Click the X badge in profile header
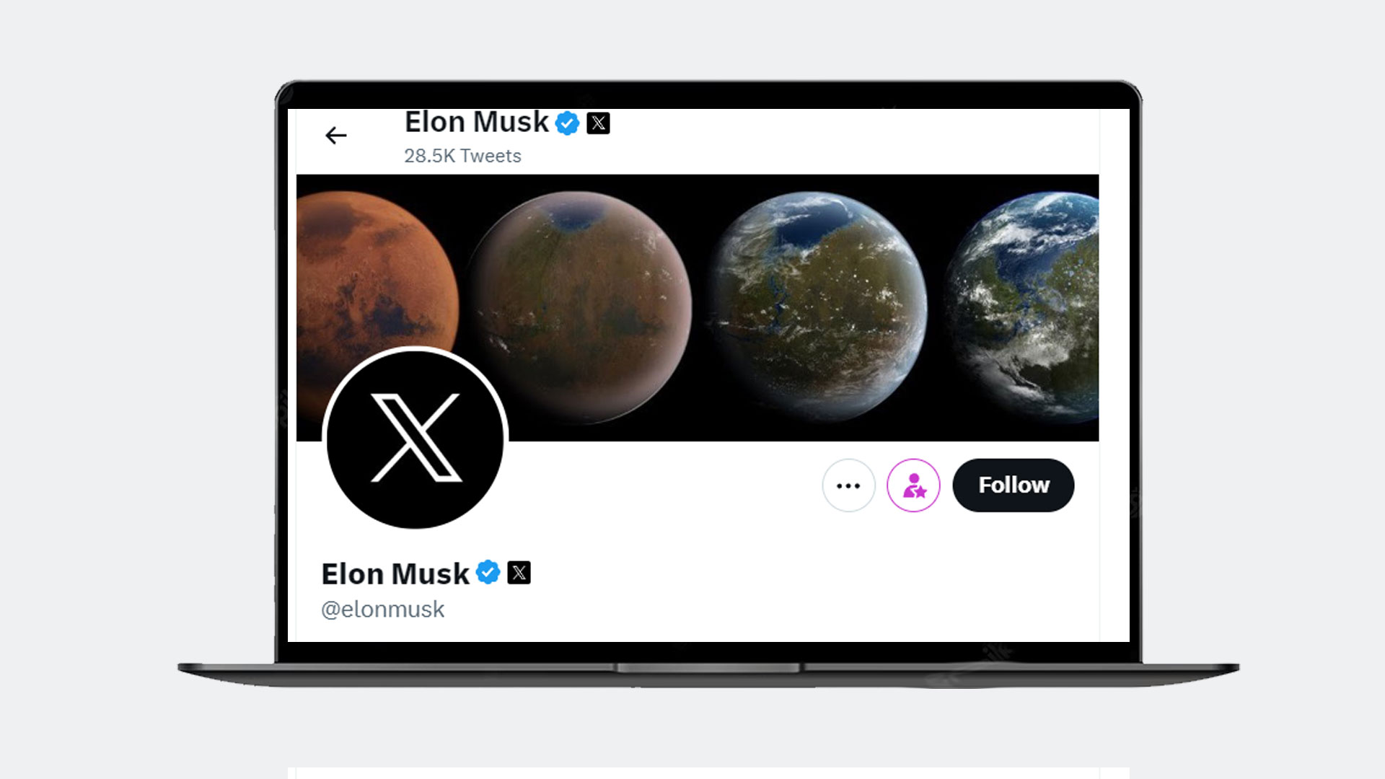 597,122
